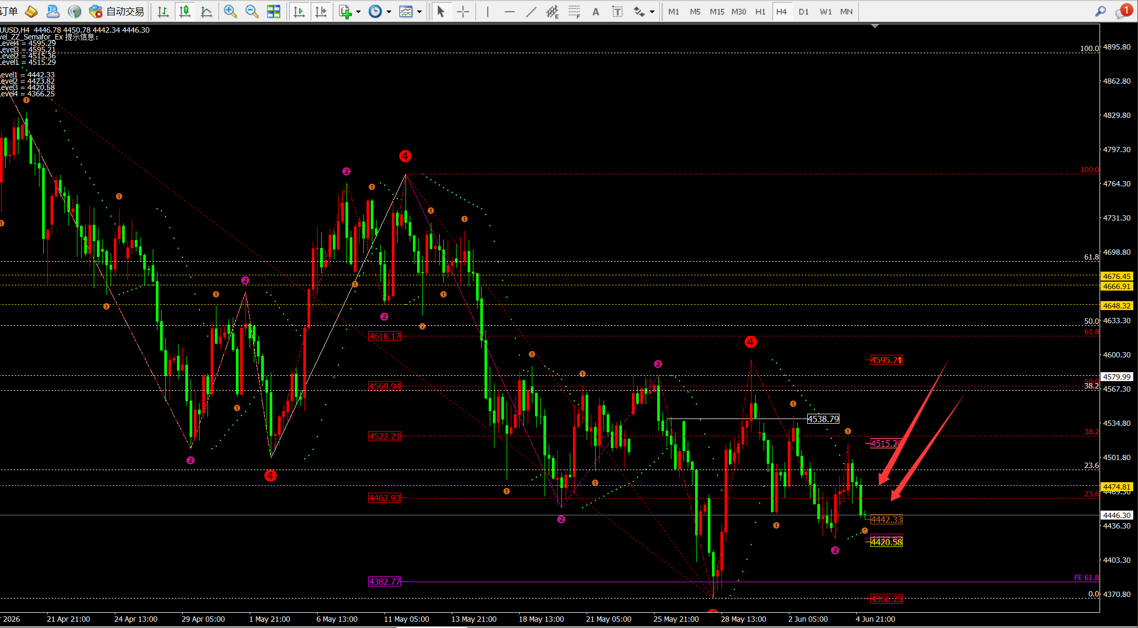Select the magenta 4382.77 price label
Image resolution: width=1138 pixels, height=628 pixels.
[x=384, y=582]
